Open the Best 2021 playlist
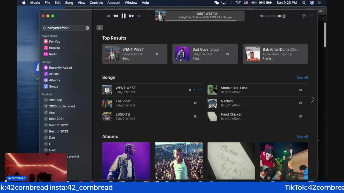 tap(56, 119)
